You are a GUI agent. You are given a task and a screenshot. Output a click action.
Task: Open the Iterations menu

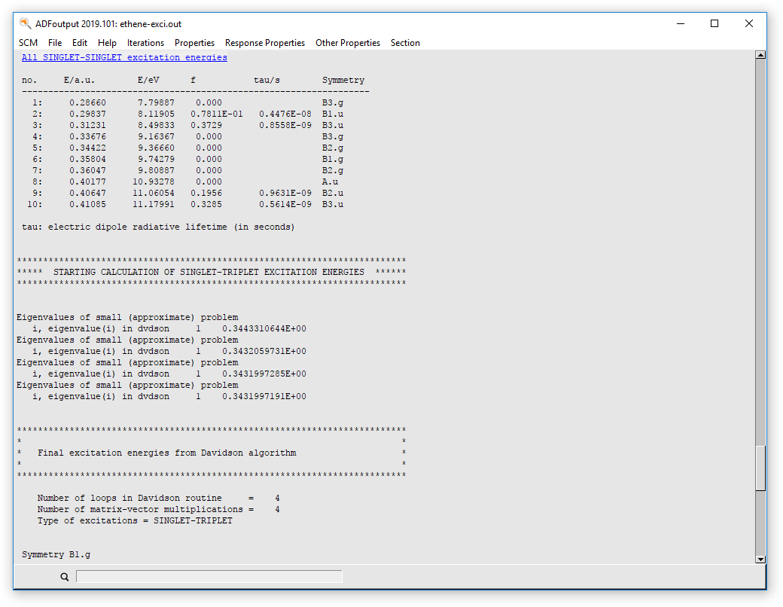pyautogui.click(x=145, y=43)
